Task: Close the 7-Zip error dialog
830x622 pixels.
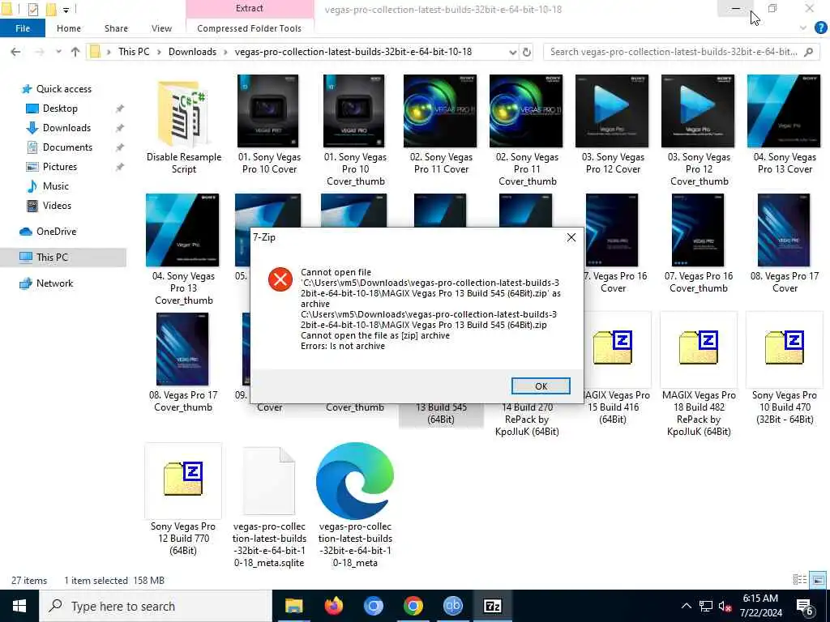Action: coord(571,237)
